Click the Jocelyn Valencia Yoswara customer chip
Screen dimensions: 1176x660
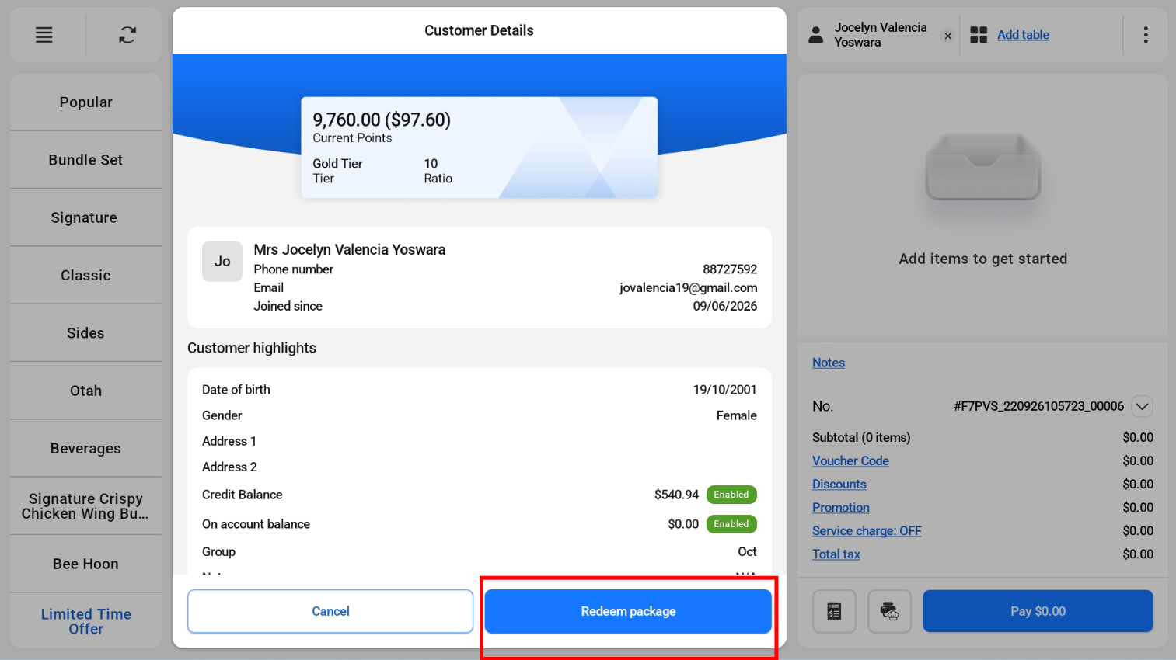coord(881,35)
